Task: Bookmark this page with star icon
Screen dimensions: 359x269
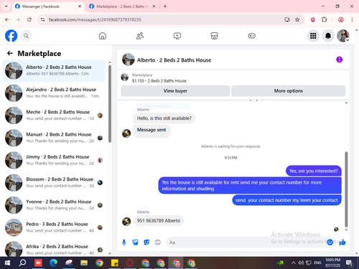Action: click(297, 19)
